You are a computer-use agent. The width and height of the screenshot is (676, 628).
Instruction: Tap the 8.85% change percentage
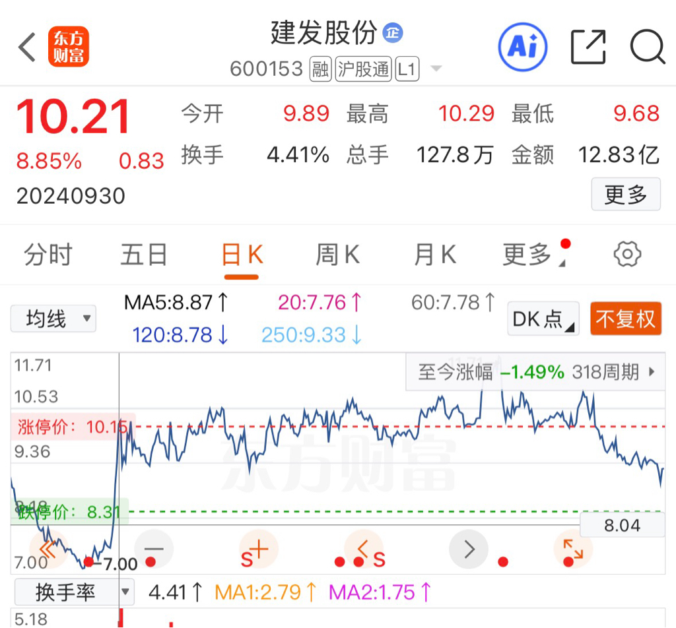pyautogui.click(x=49, y=161)
